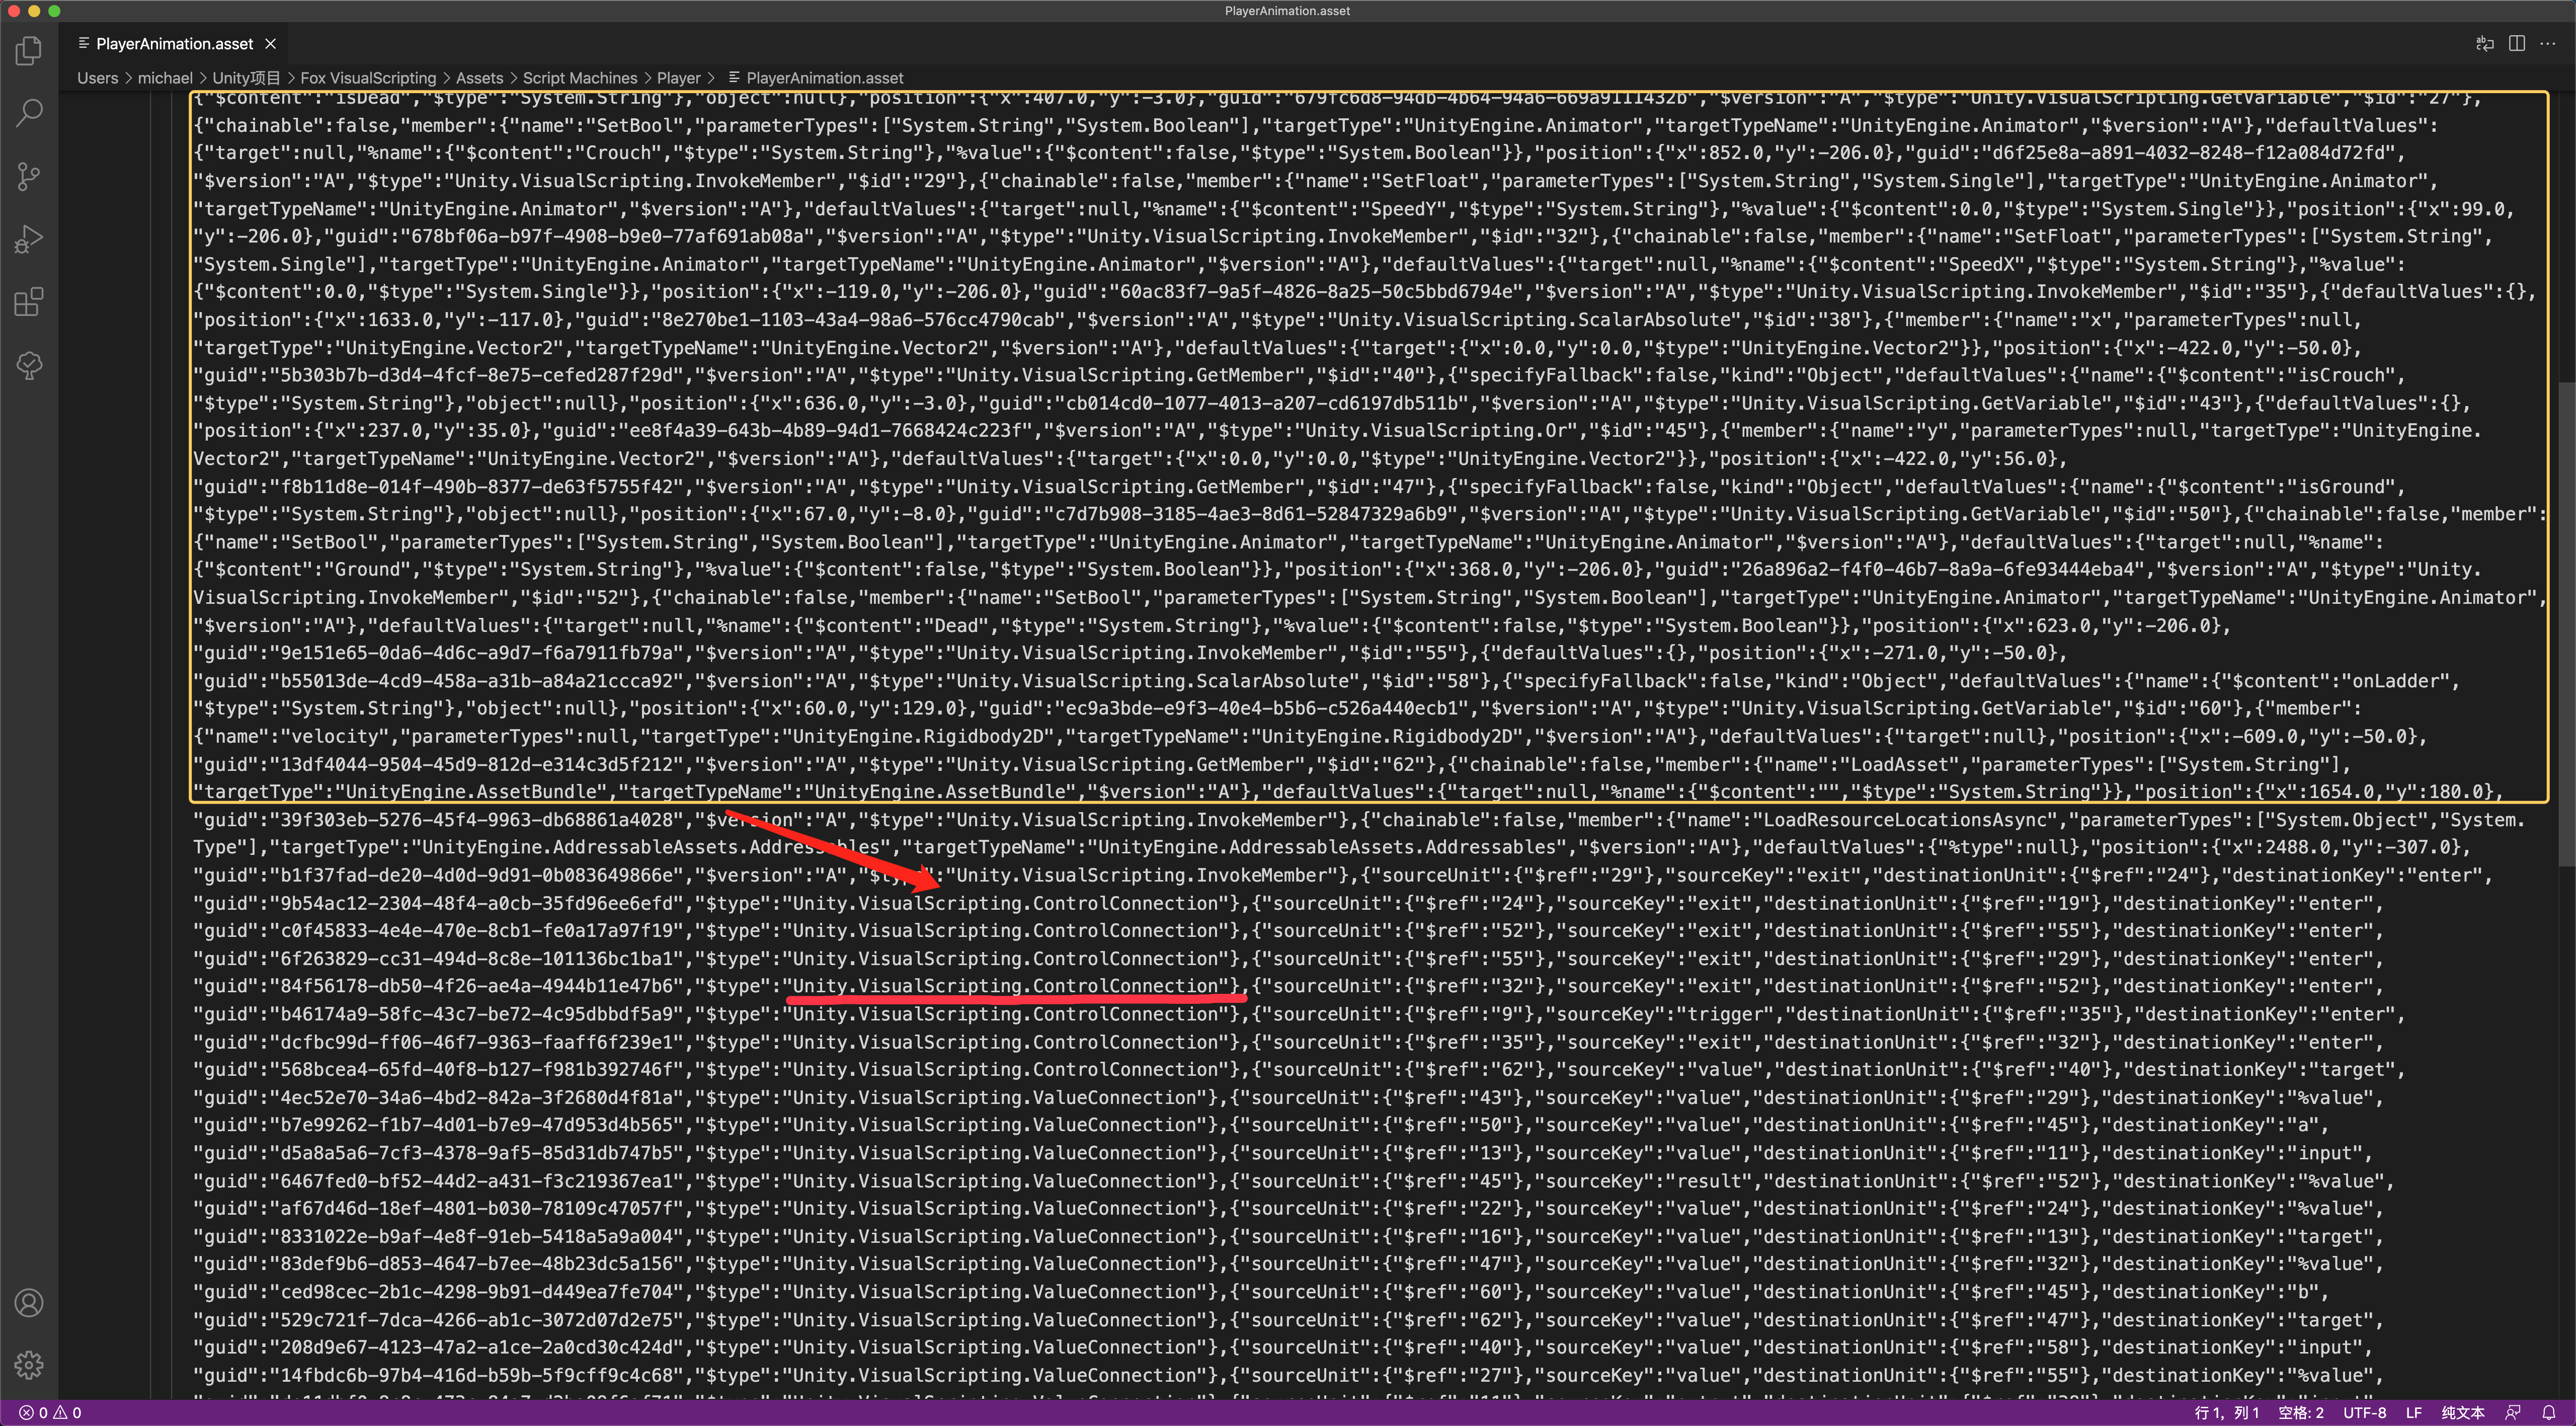This screenshot has height=1426, width=2576.
Task: Click the macOS yellow minimize window button
Action: point(34,11)
